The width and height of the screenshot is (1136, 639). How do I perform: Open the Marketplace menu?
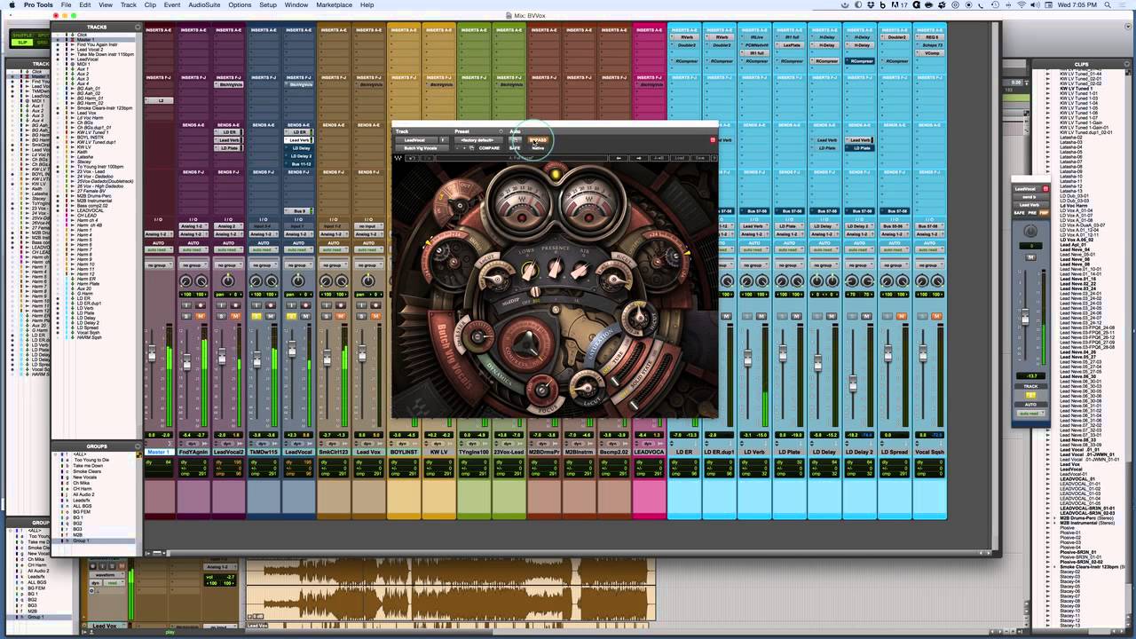click(334, 5)
